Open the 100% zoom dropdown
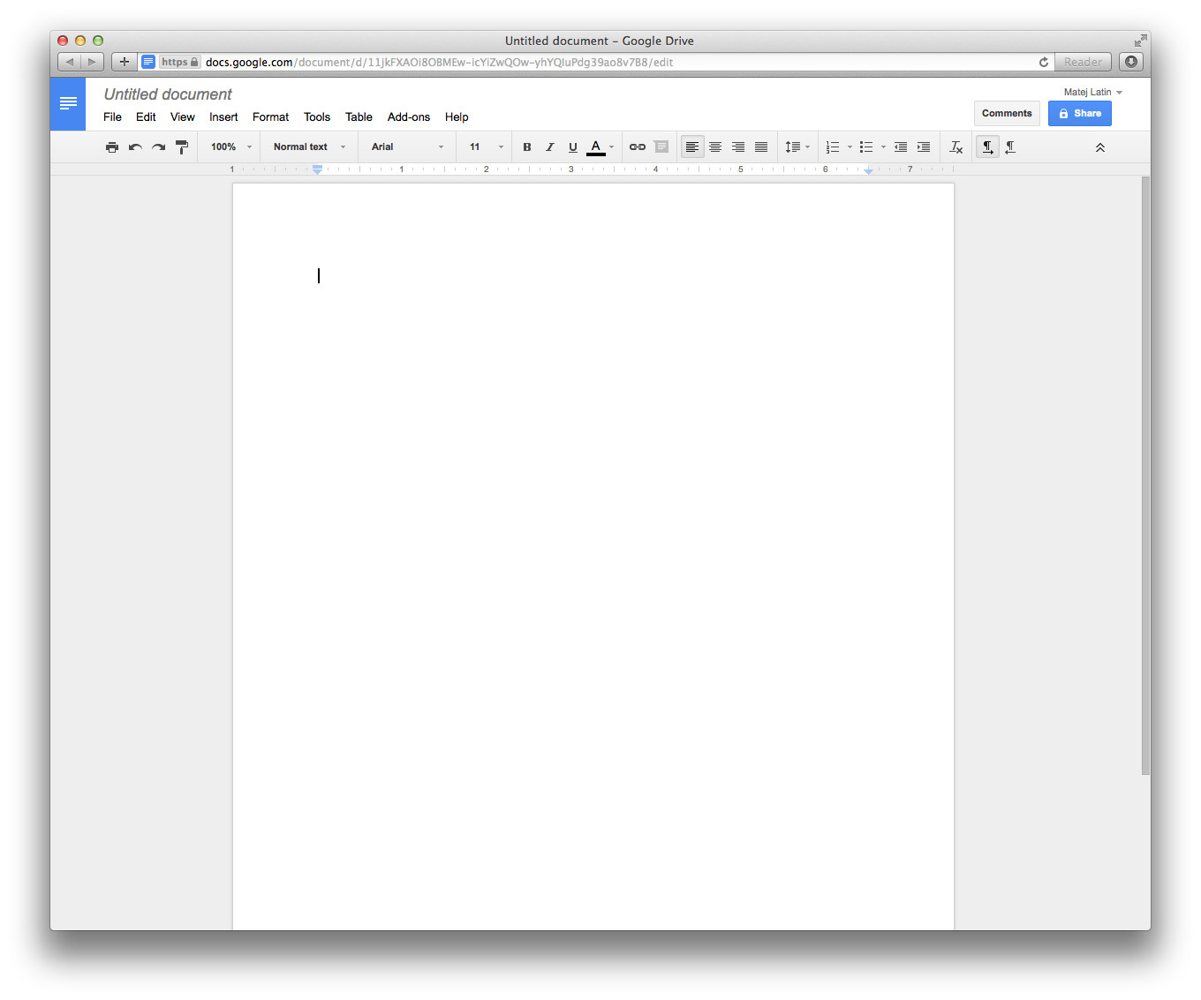1201x1000 pixels. [x=231, y=147]
